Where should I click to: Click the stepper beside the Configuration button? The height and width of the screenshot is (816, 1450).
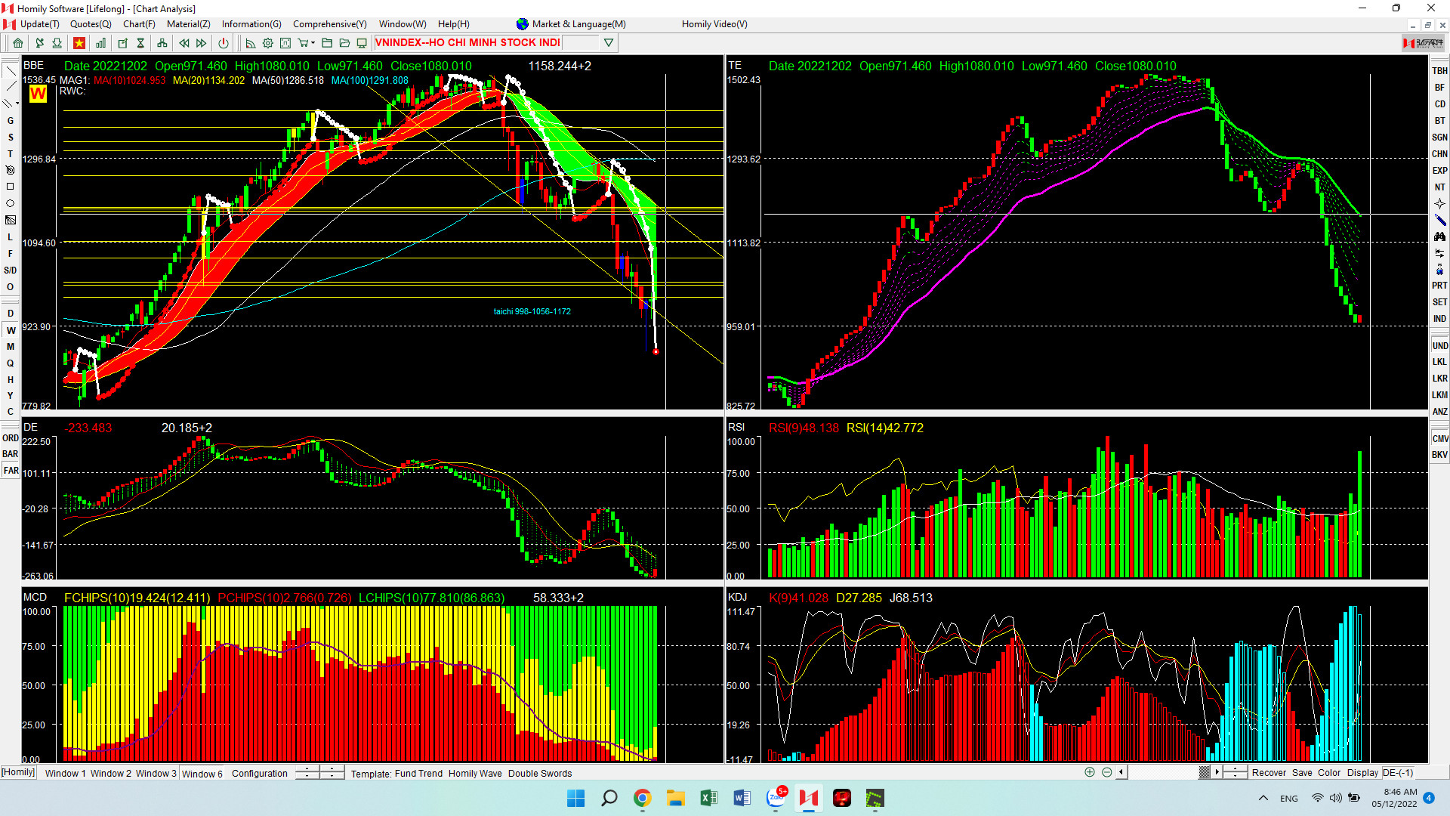click(307, 772)
